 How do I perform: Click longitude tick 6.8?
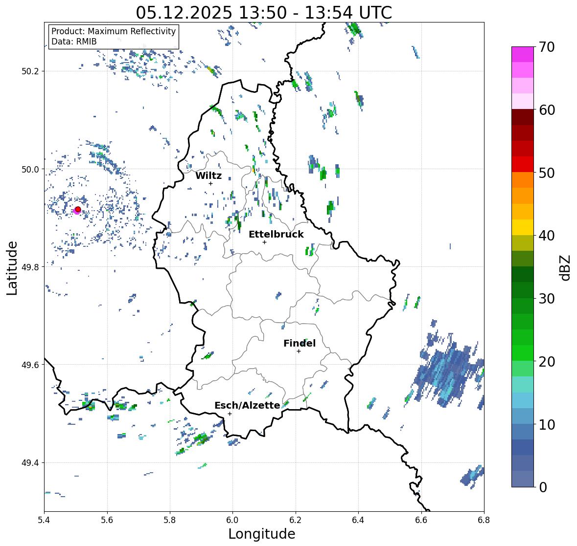pos(484,520)
